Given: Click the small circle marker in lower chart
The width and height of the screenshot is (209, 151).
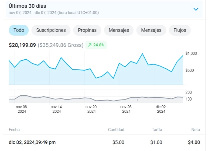Looking at the screenshot, I should [138, 100].
